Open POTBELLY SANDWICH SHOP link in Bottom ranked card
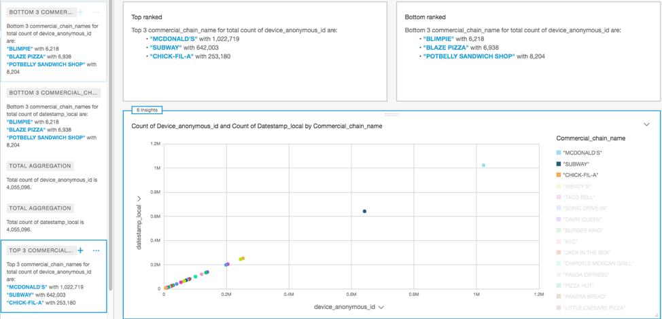 tap(469, 56)
